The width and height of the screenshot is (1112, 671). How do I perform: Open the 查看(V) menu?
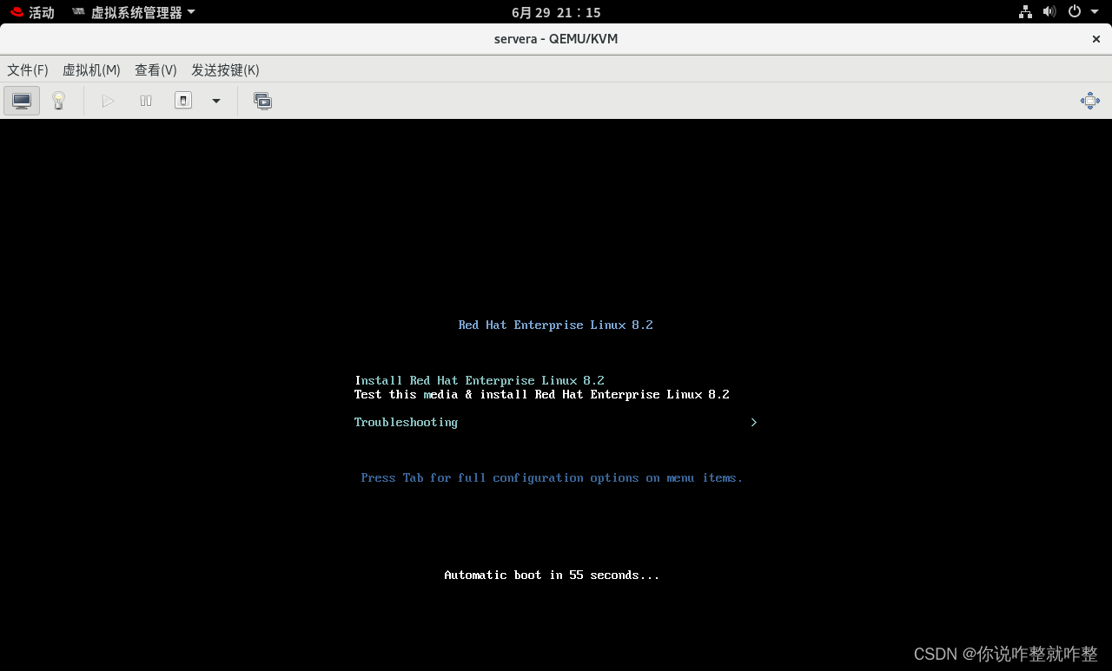tap(156, 70)
